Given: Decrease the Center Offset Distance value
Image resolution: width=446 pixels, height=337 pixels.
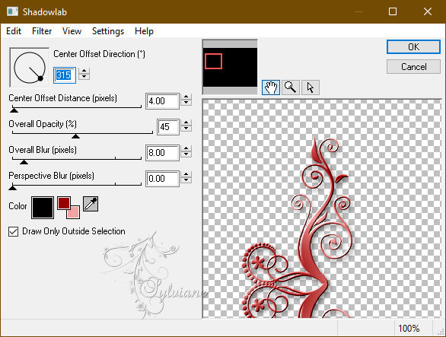Looking at the screenshot, I should 186,103.
